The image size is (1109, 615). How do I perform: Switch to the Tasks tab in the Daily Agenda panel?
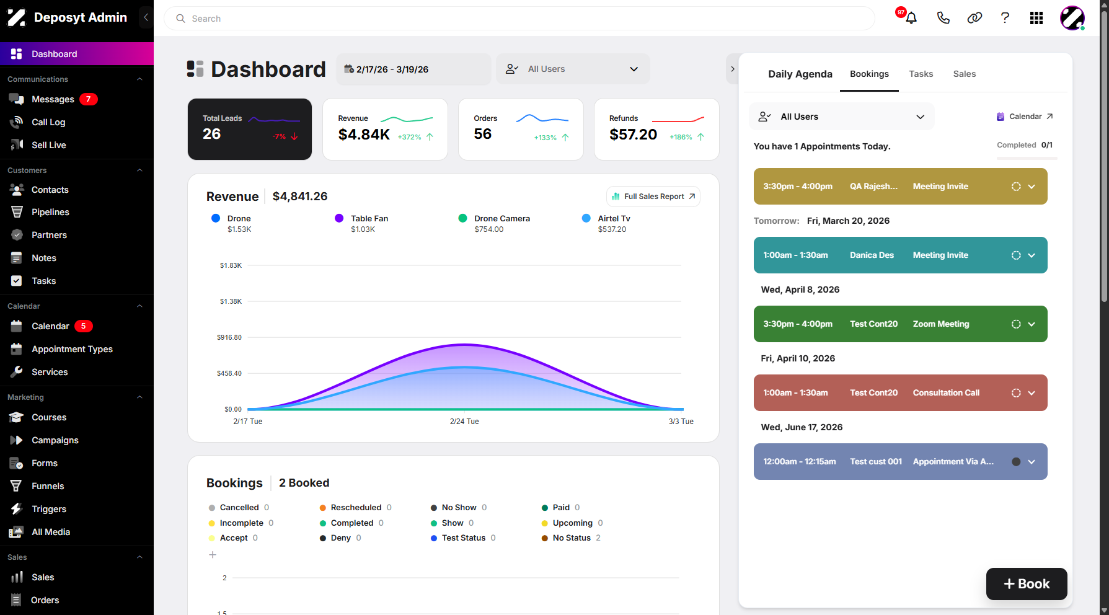[921, 74]
